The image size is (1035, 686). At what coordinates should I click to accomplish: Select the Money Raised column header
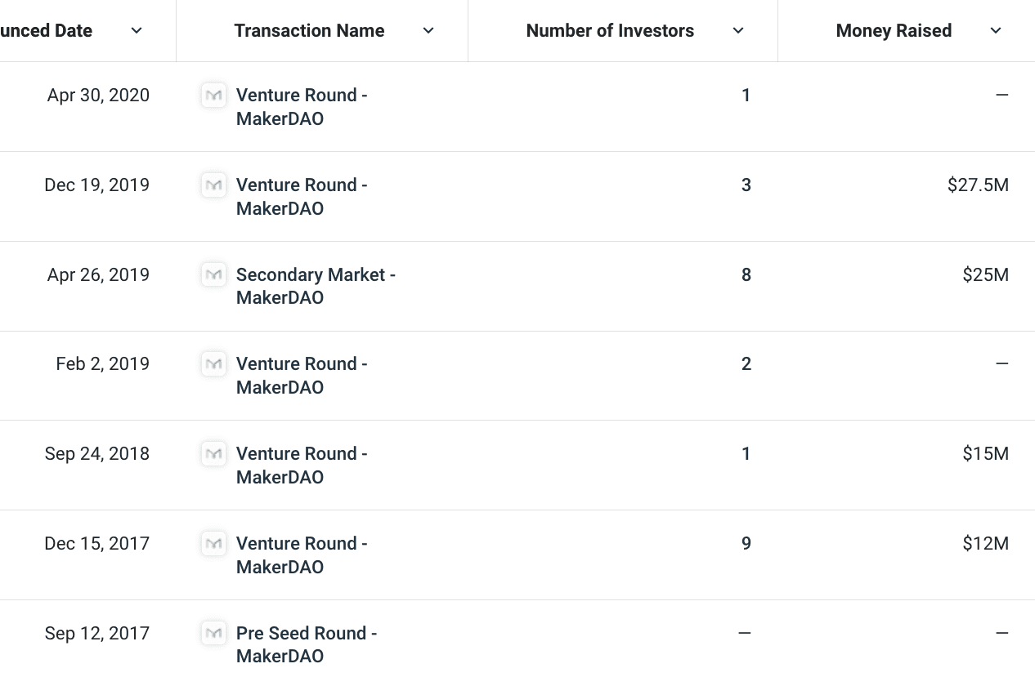tap(894, 30)
